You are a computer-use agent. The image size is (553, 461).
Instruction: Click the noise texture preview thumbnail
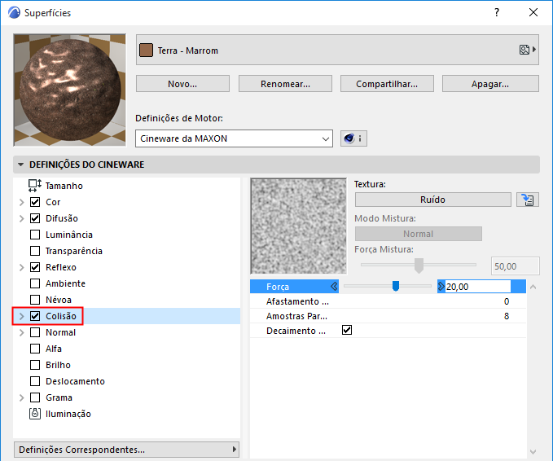click(x=298, y=226)
